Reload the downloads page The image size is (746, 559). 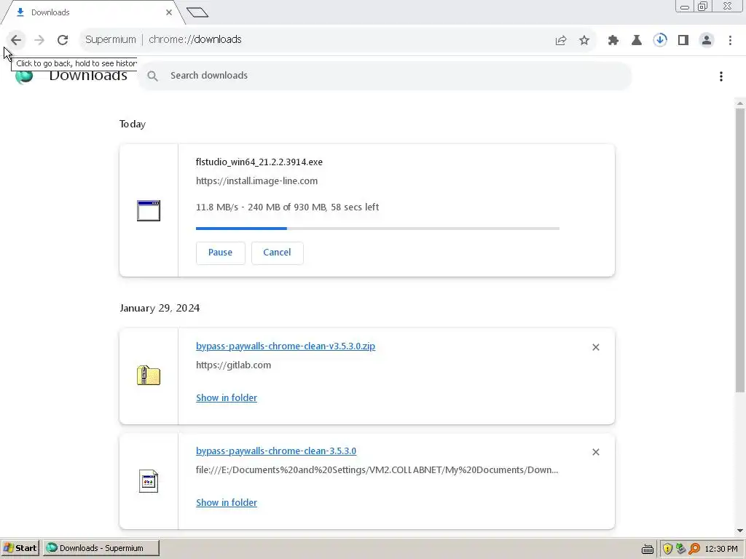click(63, 40)
